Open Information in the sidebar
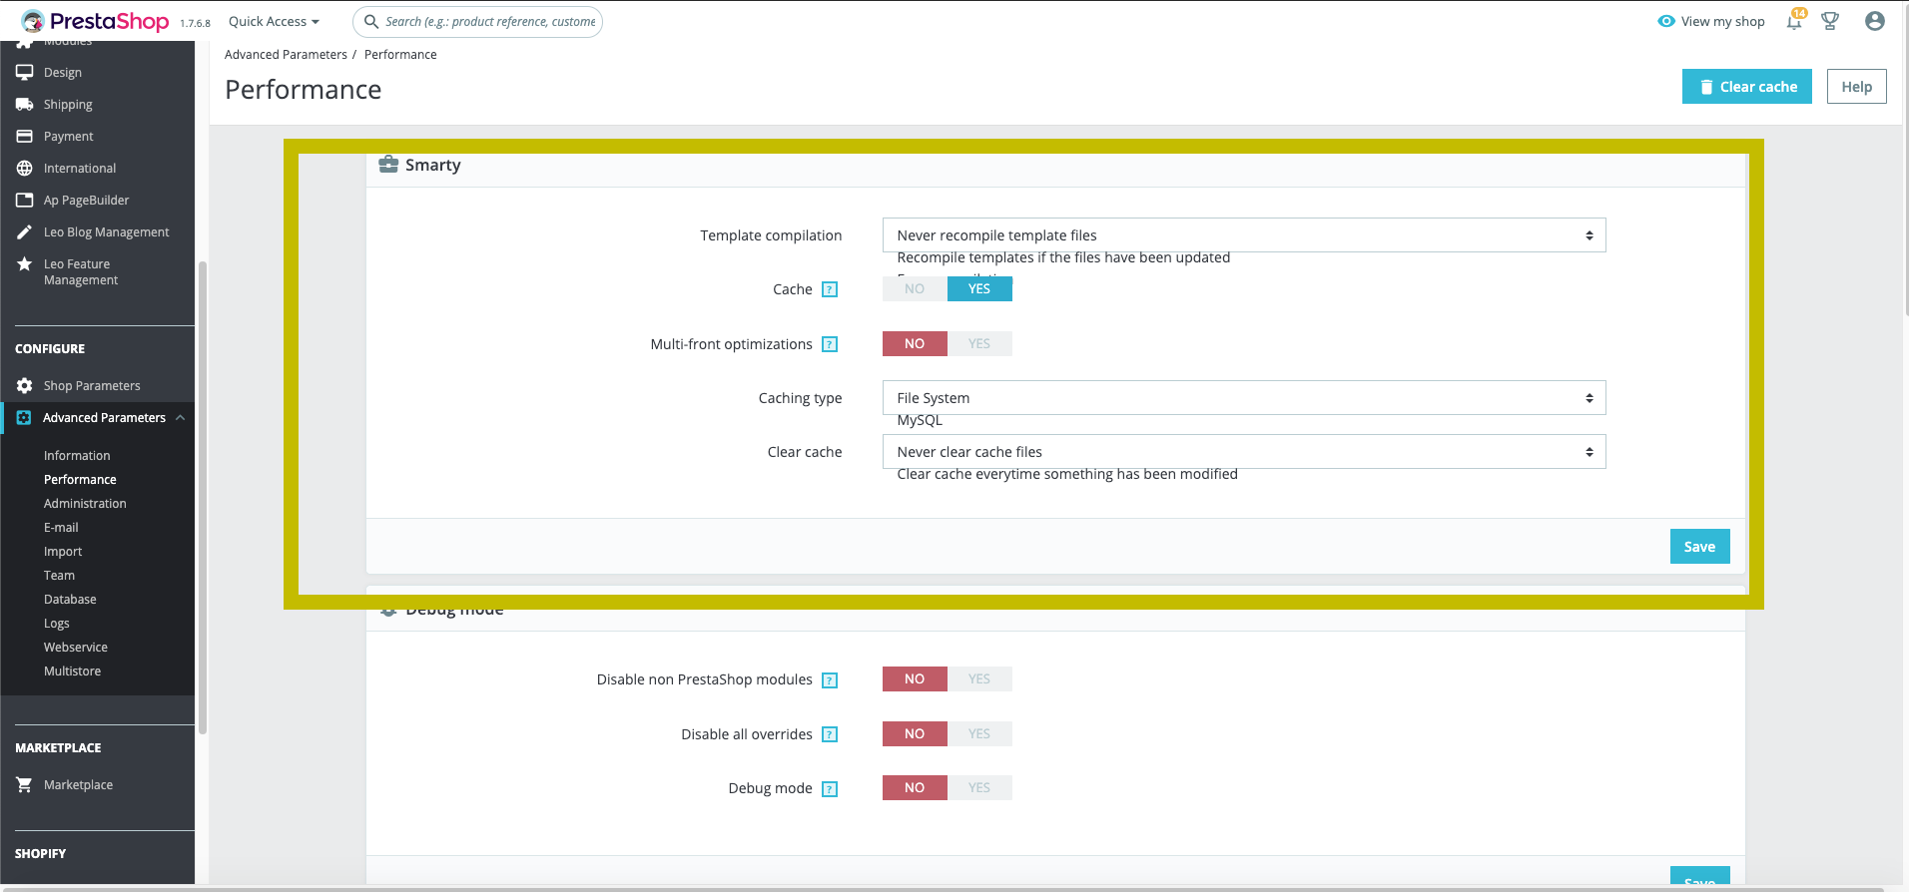The height and width of the screenshot is (892, 1909). pyautogui.click(x=77, y=455)
